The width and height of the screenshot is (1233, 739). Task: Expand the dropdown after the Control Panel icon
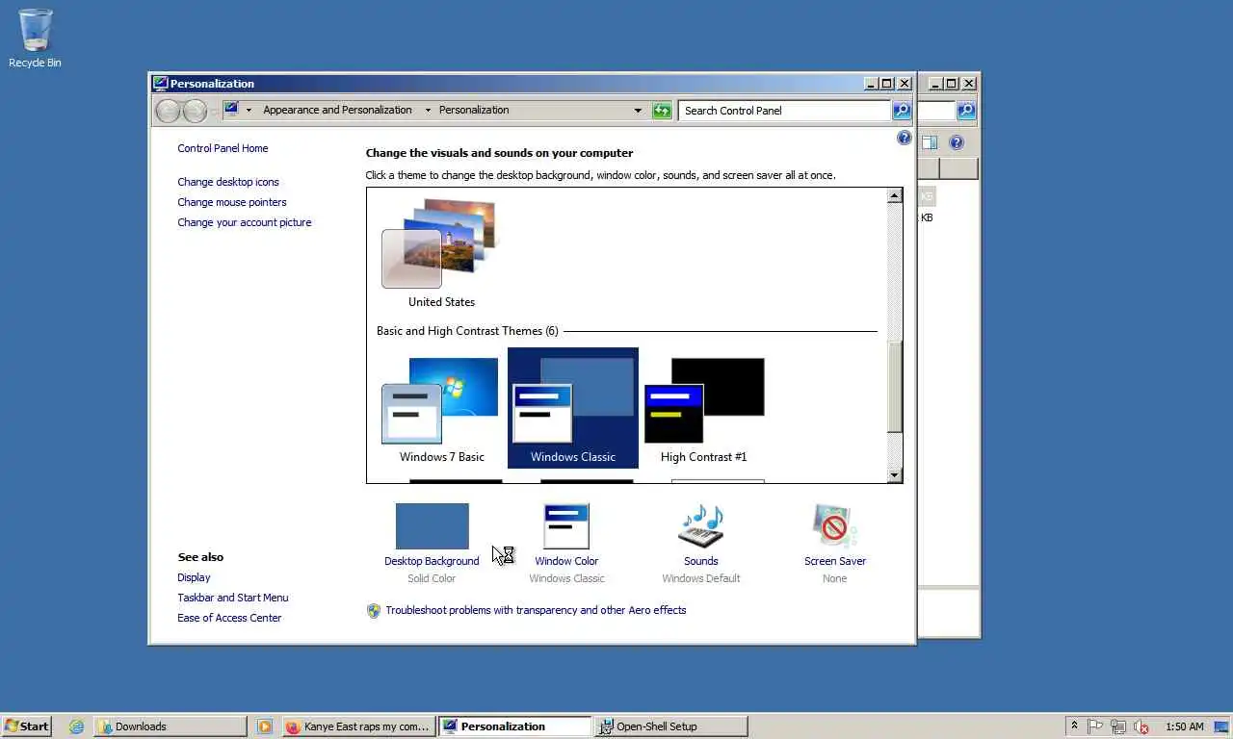tap(249, 110)
